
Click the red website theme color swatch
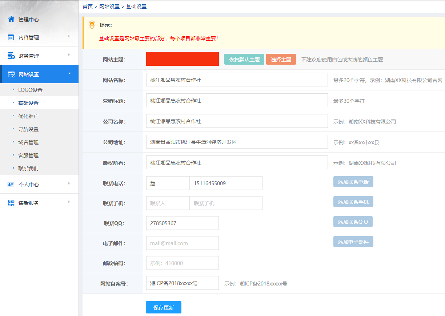pyautogui.click(x=182, y=59)
